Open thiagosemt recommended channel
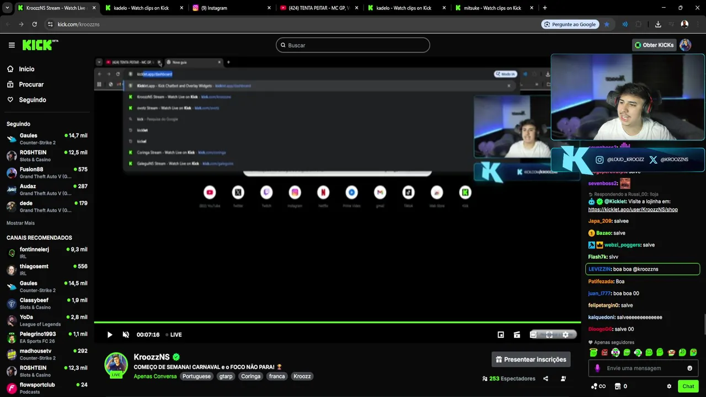This screenshot has height=397, width=706. point(47,270)
